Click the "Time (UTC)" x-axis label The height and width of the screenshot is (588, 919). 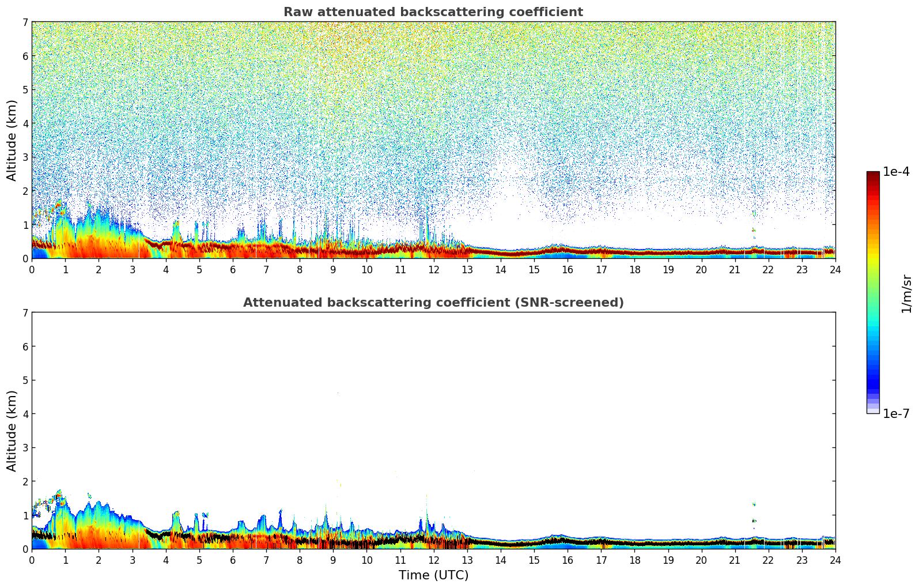[433, 575]
